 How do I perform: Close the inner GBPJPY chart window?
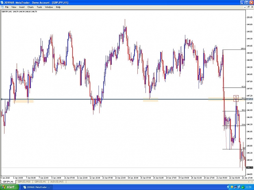click(x=252, y=7)
